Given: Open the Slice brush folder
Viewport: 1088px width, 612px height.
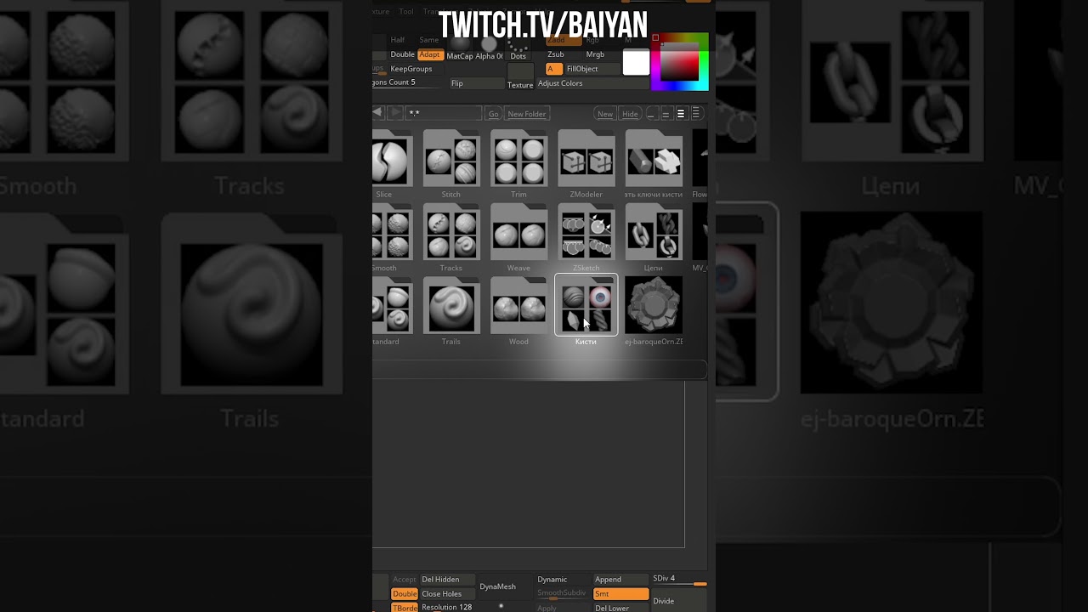Looking at the screenshot, I should click(392, 159).
